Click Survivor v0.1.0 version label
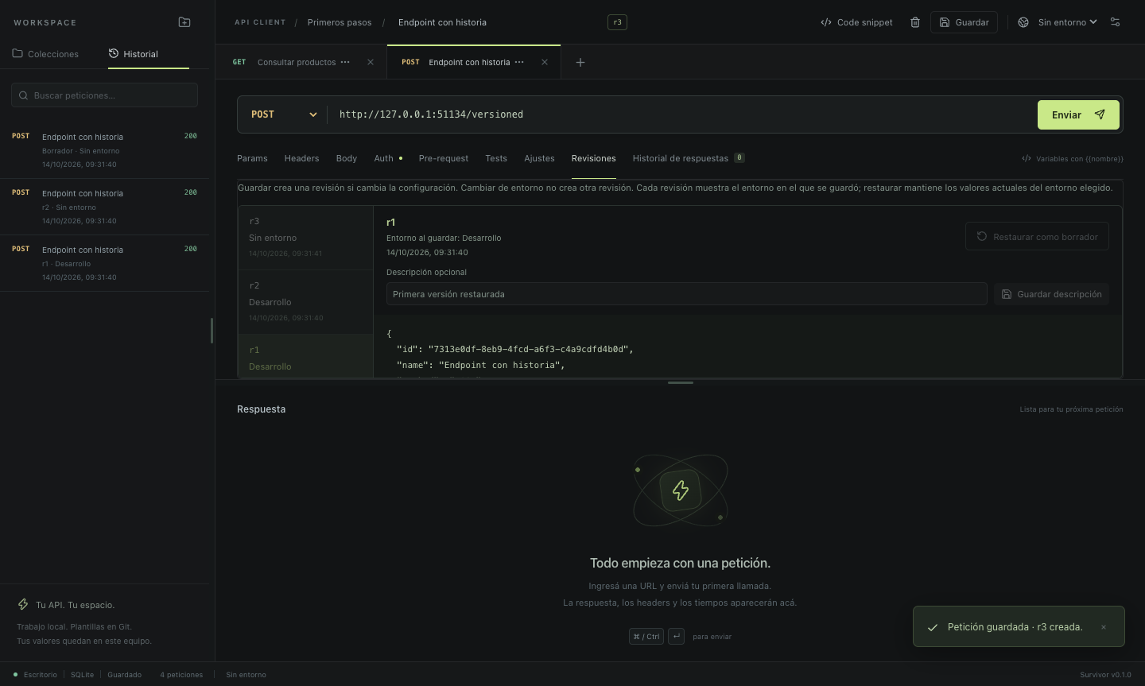This screenshot has height=686, width=1145. 1105,675
